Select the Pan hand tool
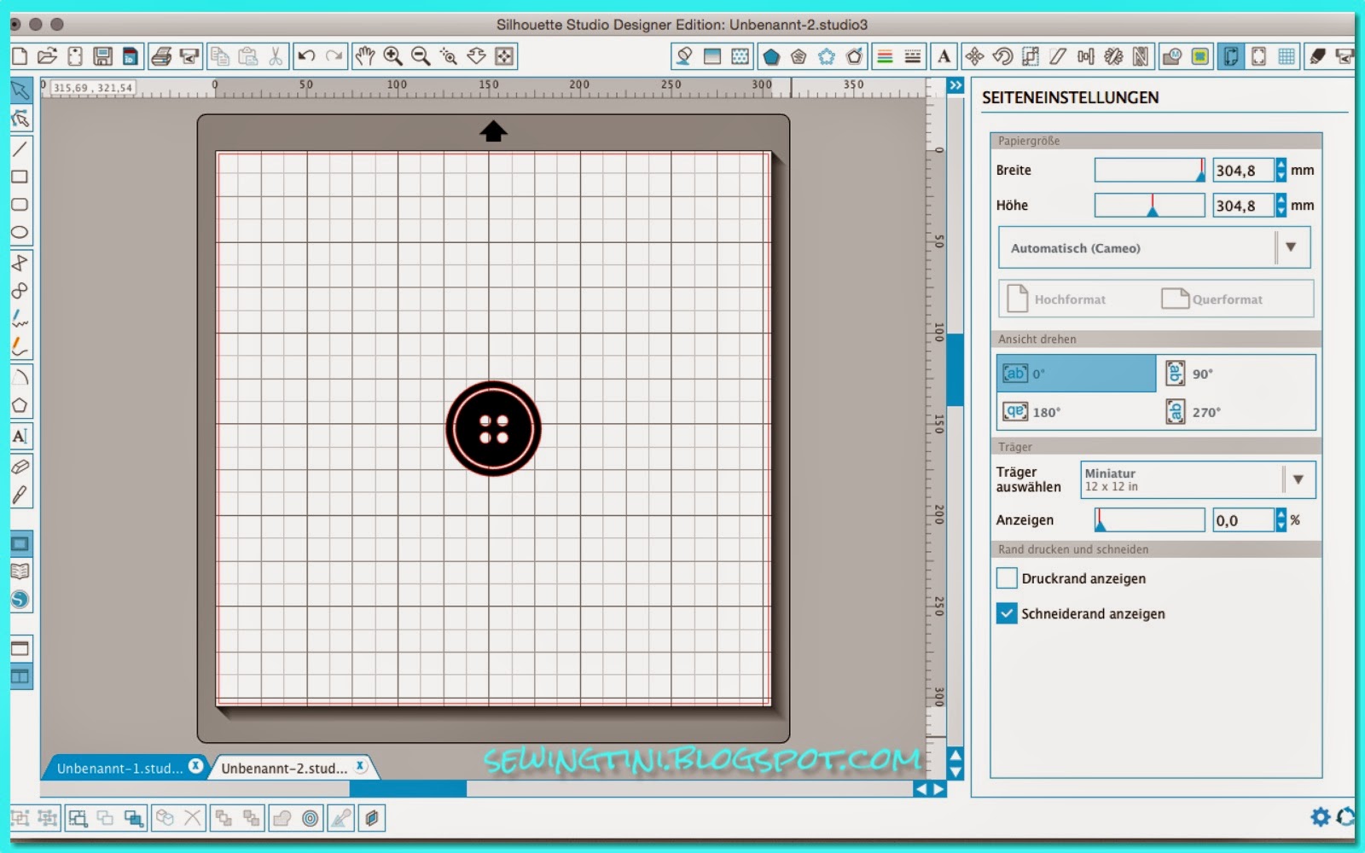The width and height of the screenshot is (1365, 853). tap(365, 56)
